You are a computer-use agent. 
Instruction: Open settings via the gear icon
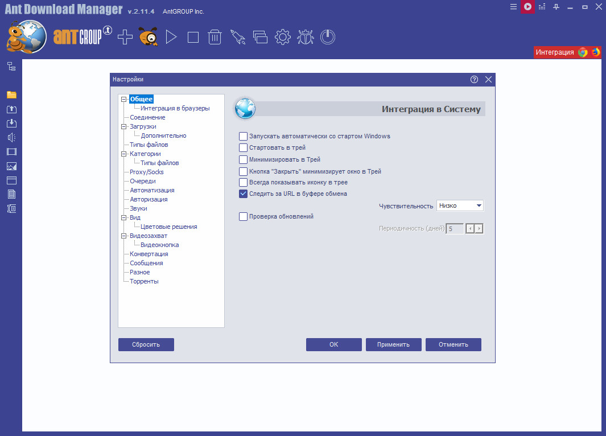tap(283, 37)
